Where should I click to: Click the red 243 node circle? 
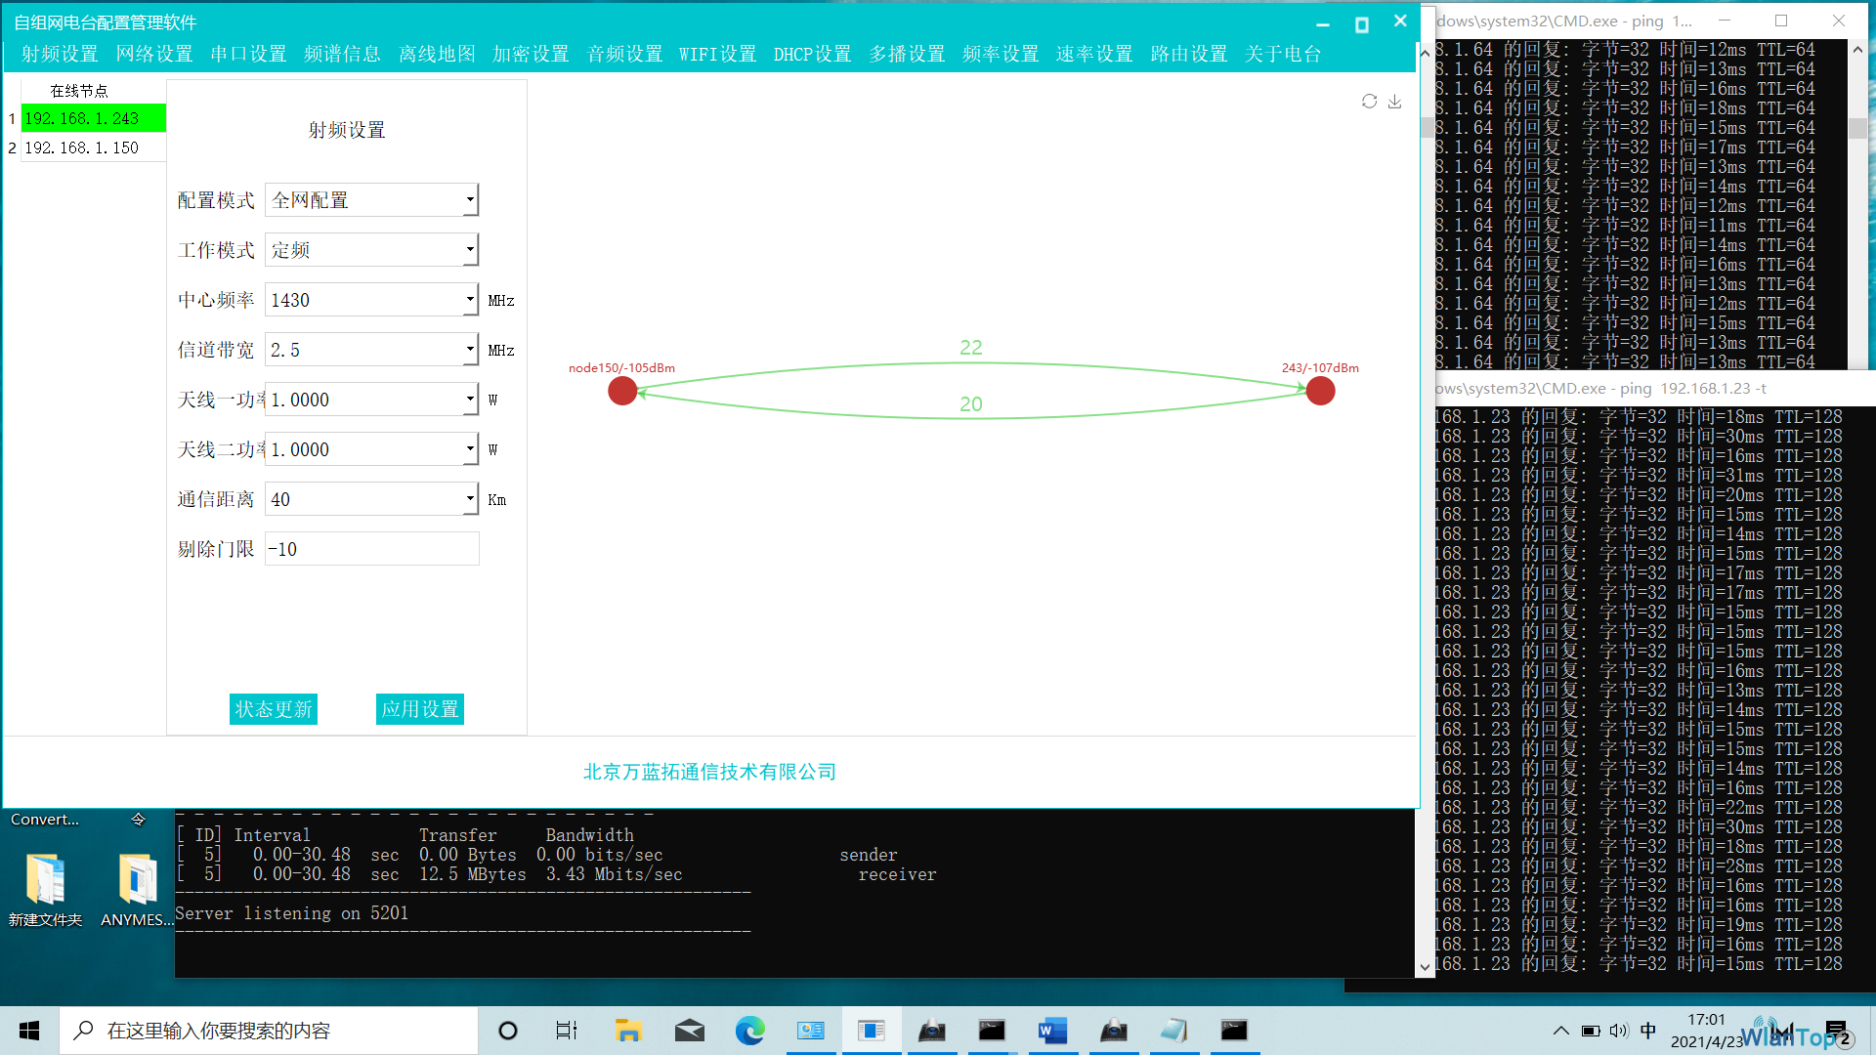1320,391
